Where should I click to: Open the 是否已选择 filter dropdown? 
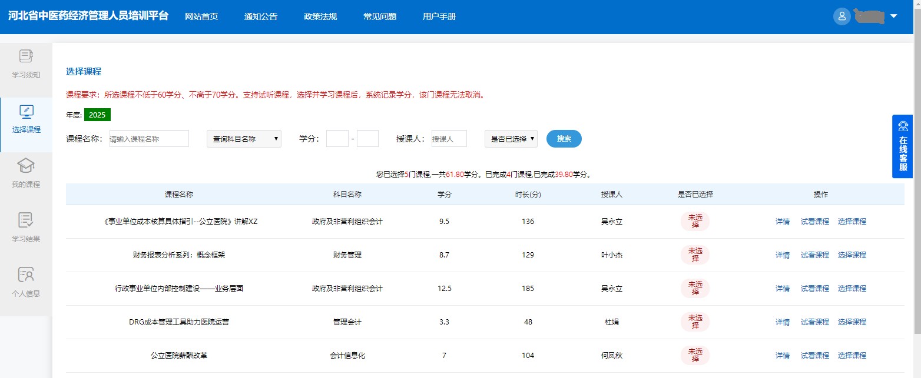(510, 138)
